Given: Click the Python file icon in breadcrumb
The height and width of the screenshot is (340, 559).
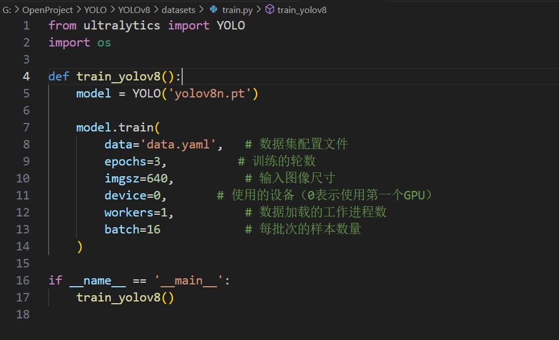Looking at the screenshot, I should click(213, 10).
